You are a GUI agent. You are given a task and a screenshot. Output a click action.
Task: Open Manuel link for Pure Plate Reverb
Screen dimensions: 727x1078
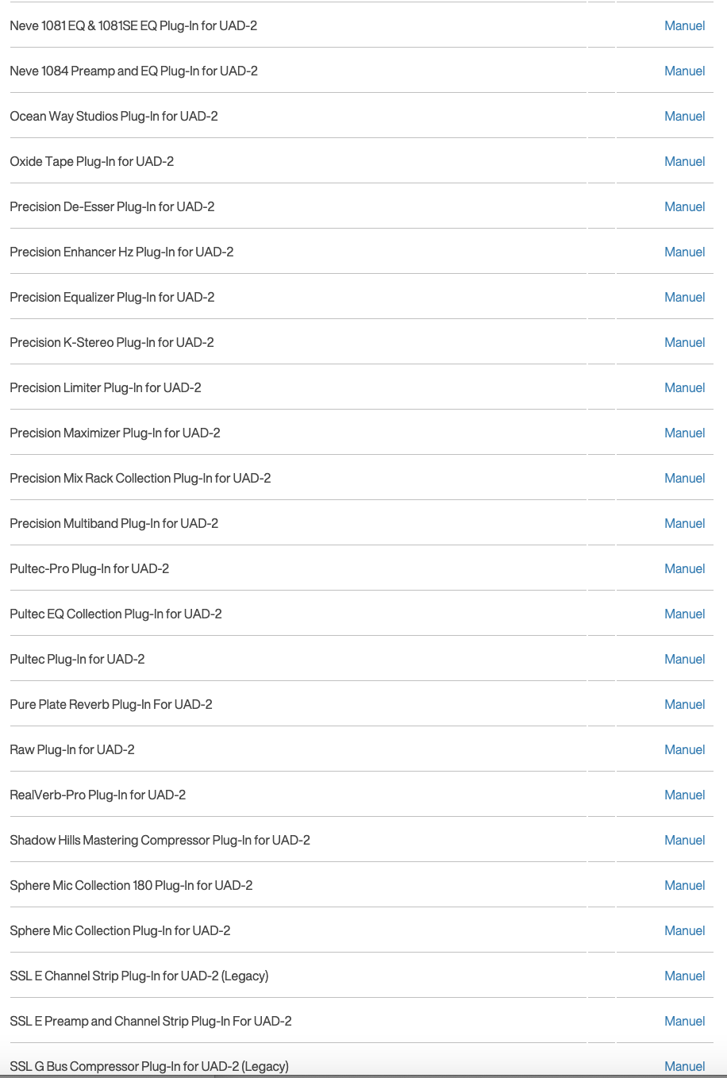point(684,704)
